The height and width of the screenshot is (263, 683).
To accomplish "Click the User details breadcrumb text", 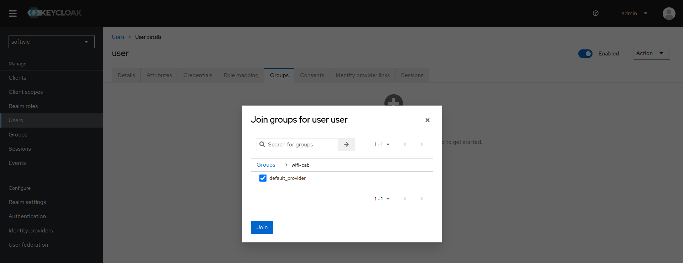I will (x=148, y=37).
